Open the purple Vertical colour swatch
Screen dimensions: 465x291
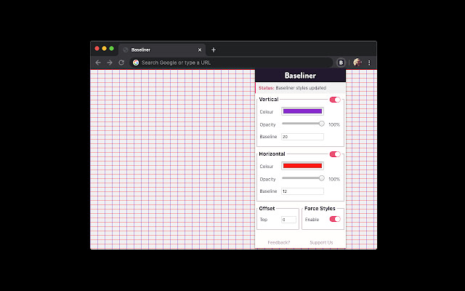coord(302,111)
